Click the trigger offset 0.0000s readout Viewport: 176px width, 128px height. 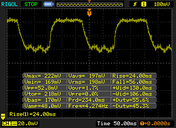pyautogui.click(x=155, y=124)
